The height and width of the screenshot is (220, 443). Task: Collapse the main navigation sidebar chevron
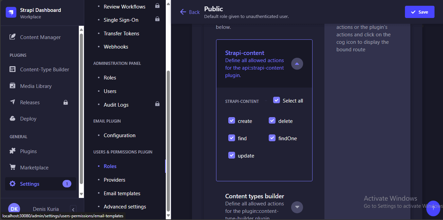click(x=73, y=209)
